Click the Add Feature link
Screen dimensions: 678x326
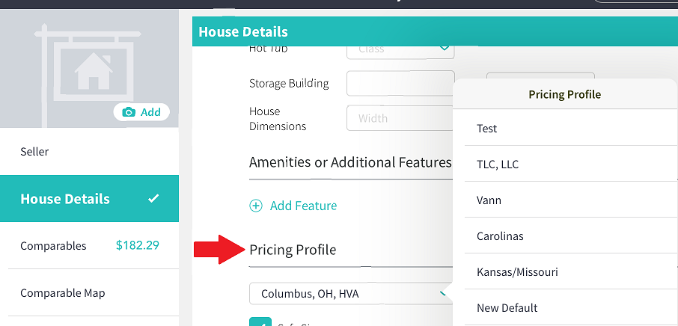click(x=303, y=206)
